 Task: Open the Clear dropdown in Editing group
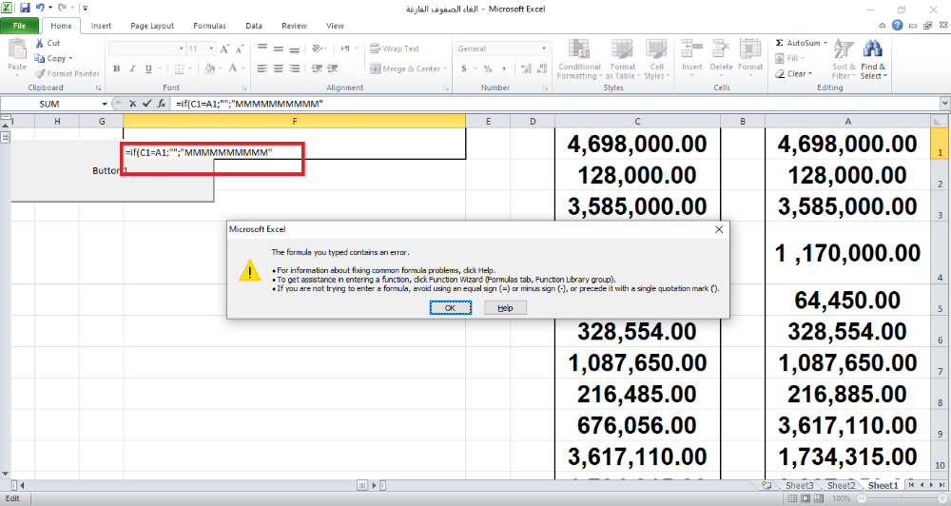[795, 73]
